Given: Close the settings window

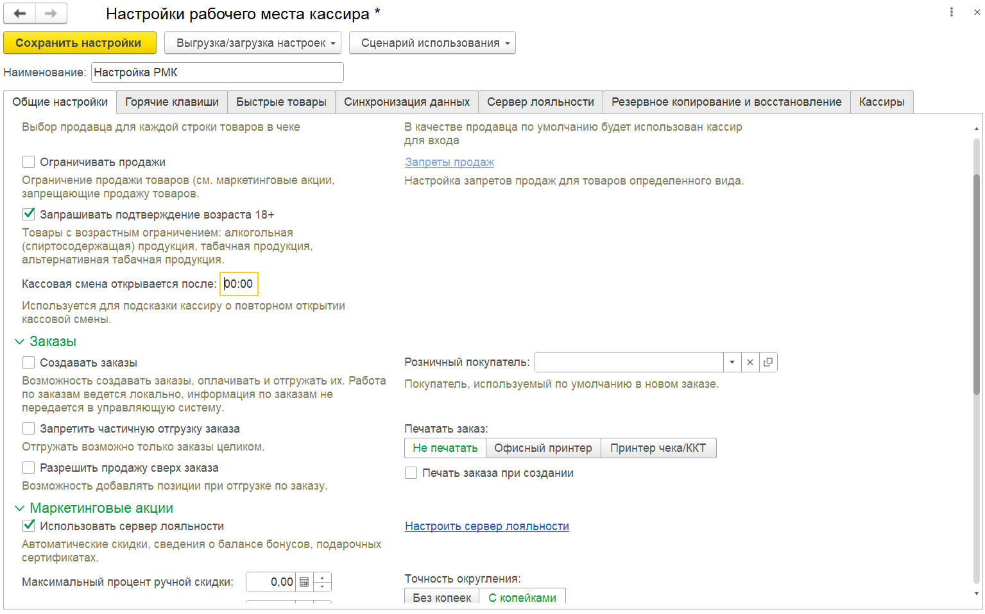Looking at the screenshot, I should (x=977, y=12).
